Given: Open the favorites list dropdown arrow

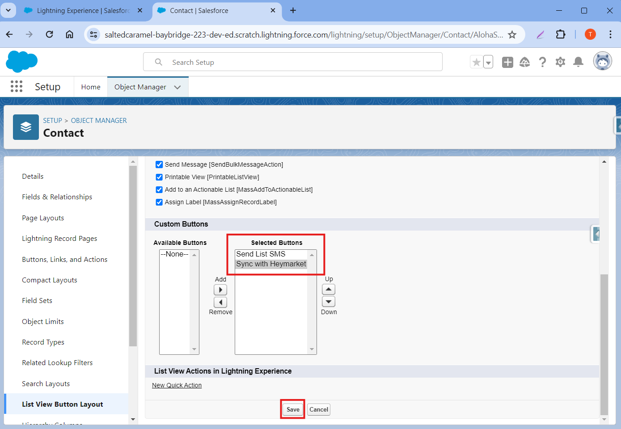Looking at the screenshot, I should pos(488,62).
